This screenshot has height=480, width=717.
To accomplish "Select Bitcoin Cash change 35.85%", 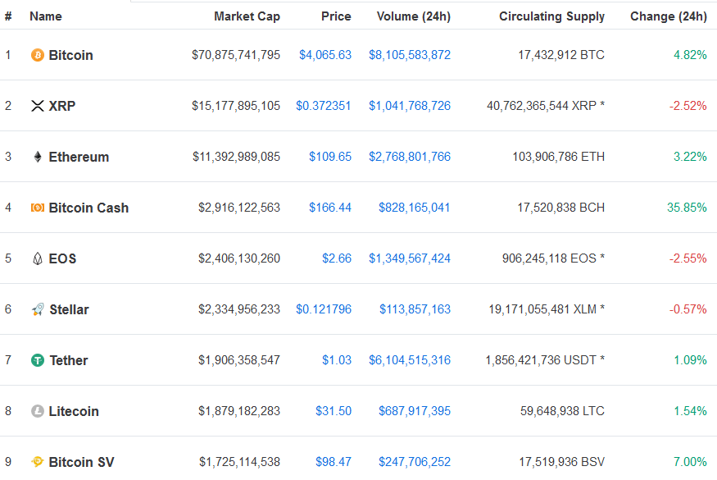I will point(687,208).
